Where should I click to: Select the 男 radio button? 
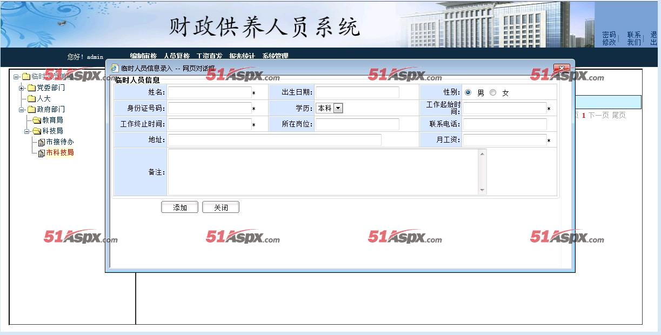[x=468, y=92]
